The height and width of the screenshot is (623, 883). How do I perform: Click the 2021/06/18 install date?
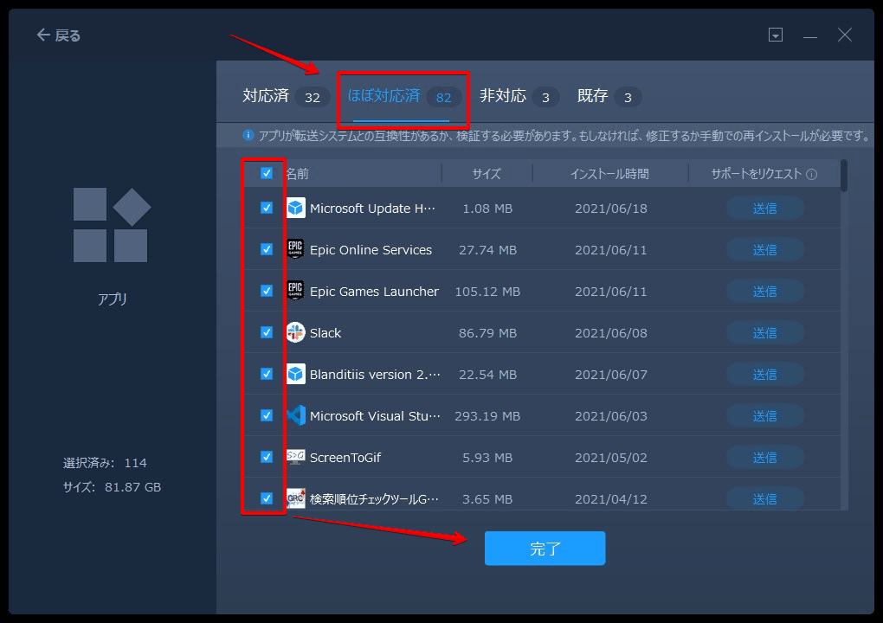pos(610,209)
